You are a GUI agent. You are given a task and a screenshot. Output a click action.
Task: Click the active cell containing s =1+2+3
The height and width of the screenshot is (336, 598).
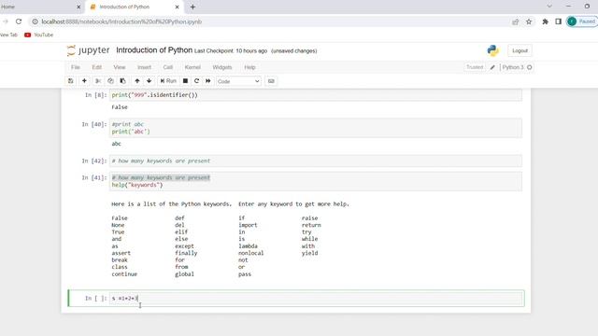[x=316, y=299]
